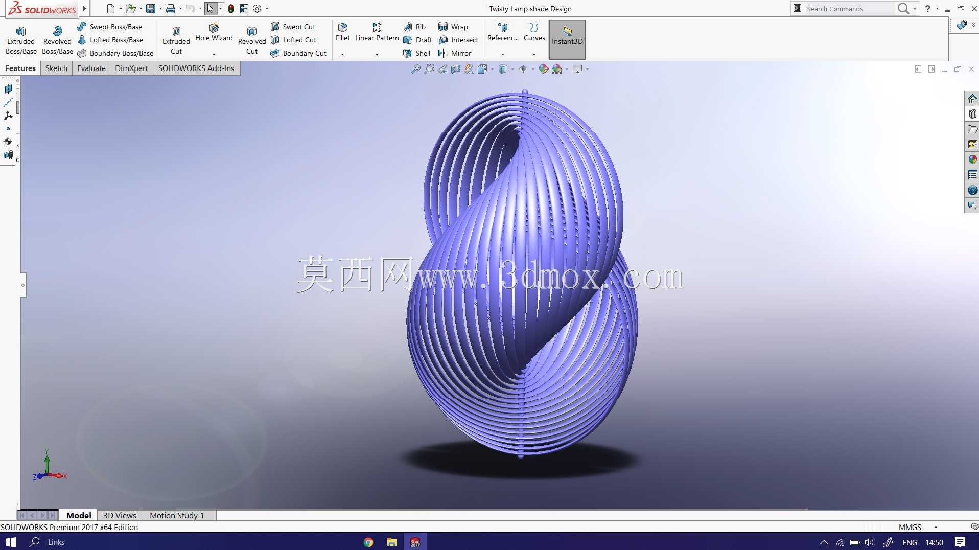
Task: Open Reference Geometry tools
Action: 503,32
